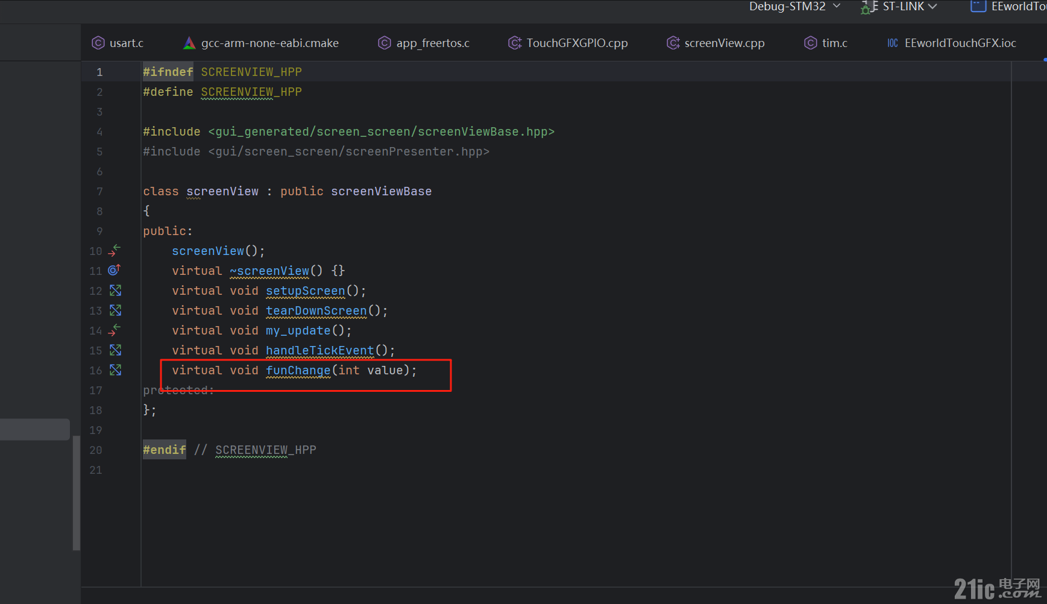Click the screenView.cpp file type icon
The width and height of the screenshot is (1047, 604).
coord(673,43)
